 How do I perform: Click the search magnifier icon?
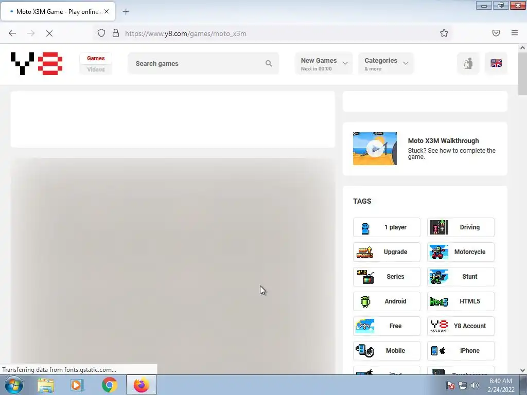[269, 63]
